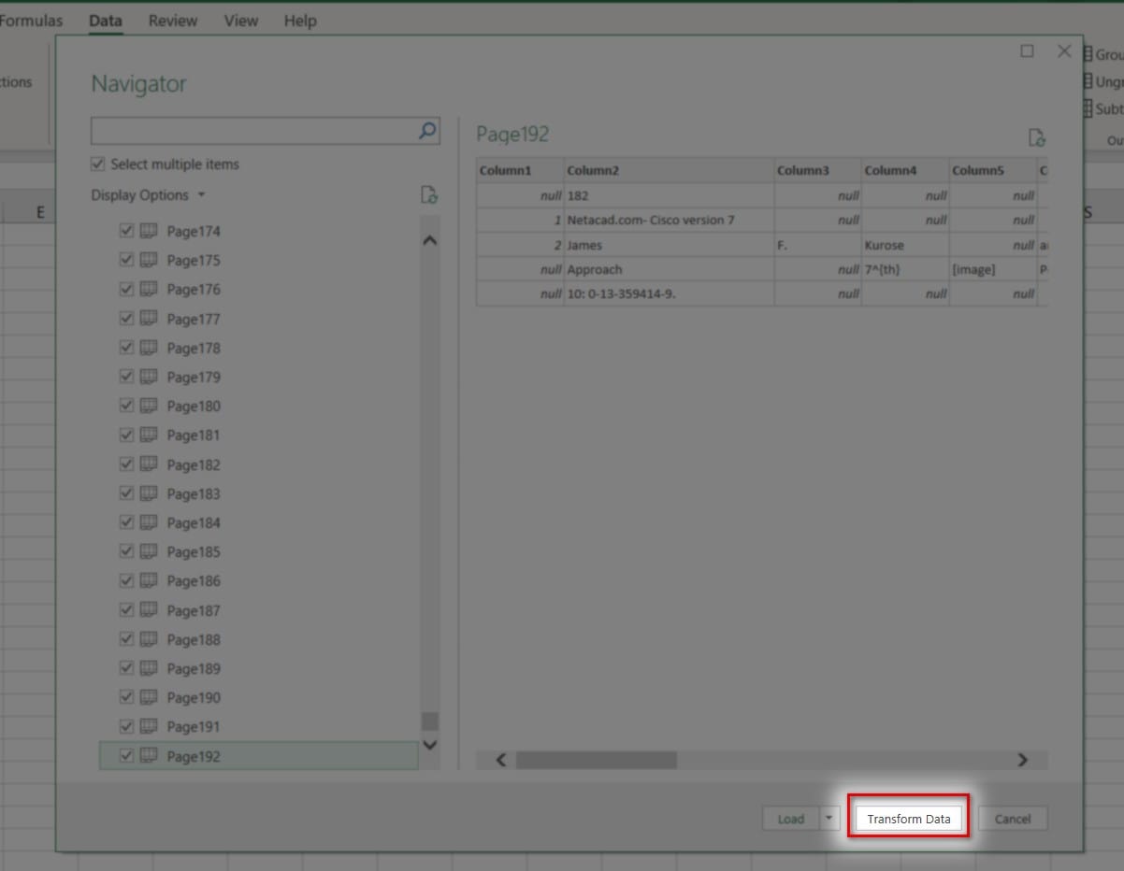Viewport: 1124px width, 871px height.
Task: Click the '[image]' cell in preview
Action: (993, 269)
